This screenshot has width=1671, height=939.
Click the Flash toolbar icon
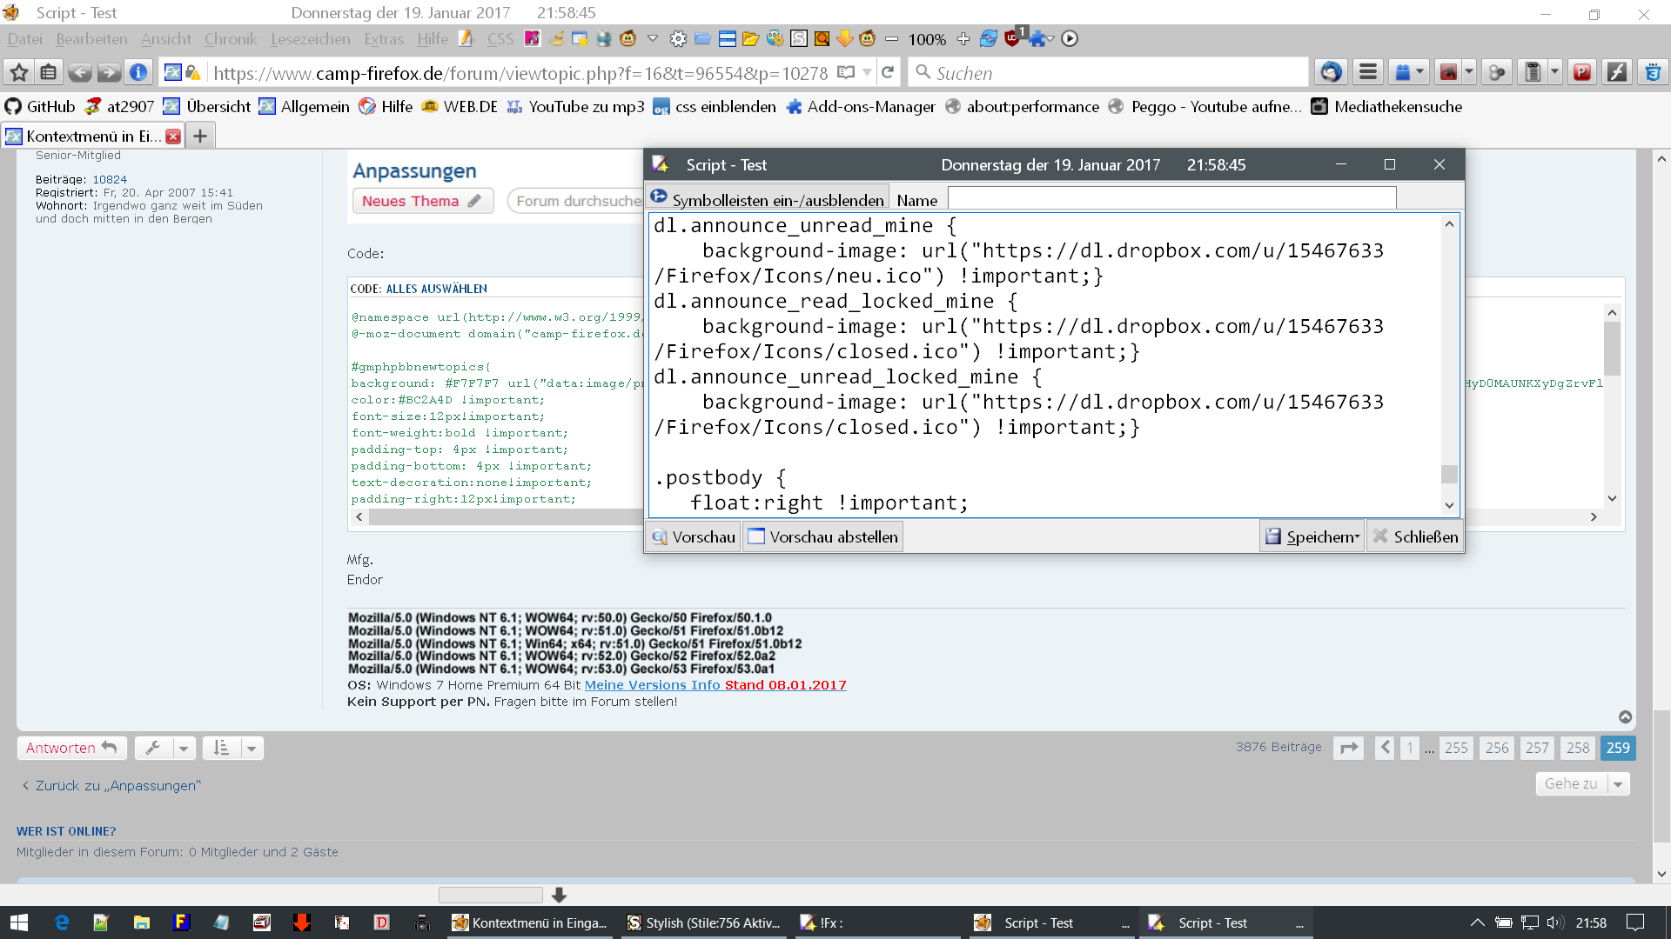click(1617, 73)
